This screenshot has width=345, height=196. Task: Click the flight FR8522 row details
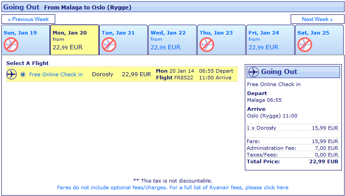click(122, 74)
